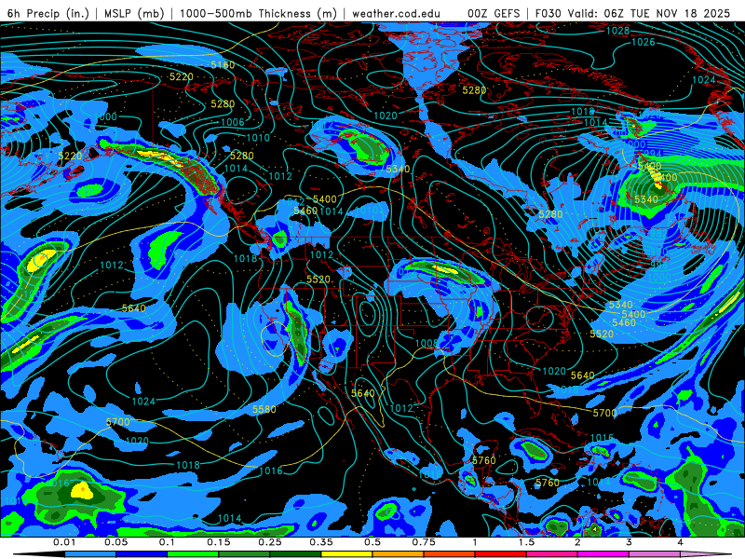Click the 'F030 Valid: 06Z TUE NOV 18 2025' text
Viewport: 745px width, 559px height.
[632, 13]
